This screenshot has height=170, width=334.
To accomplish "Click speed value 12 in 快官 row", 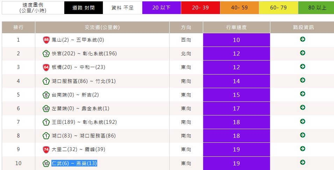I will (x=236, y=54).
